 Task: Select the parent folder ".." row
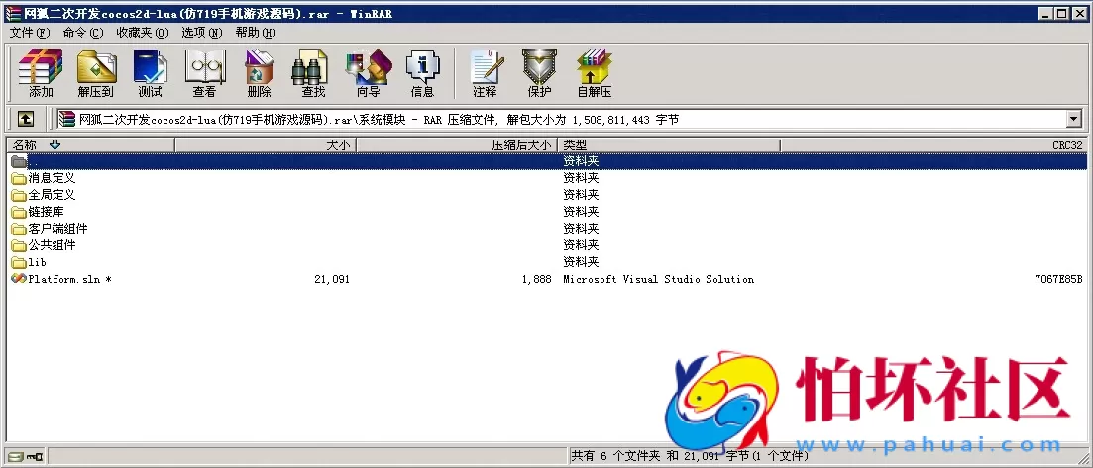[x=547, y=161]
